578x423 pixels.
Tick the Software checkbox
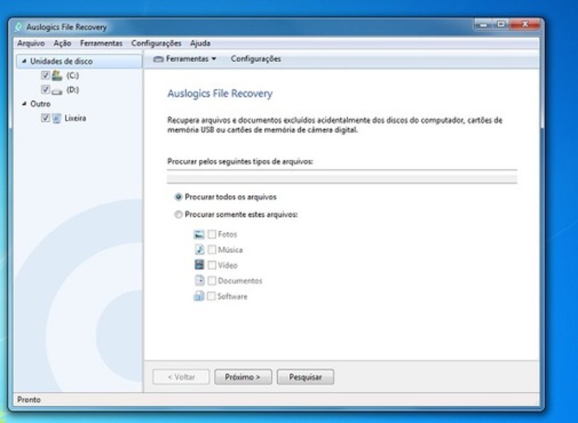click(211, 296)
